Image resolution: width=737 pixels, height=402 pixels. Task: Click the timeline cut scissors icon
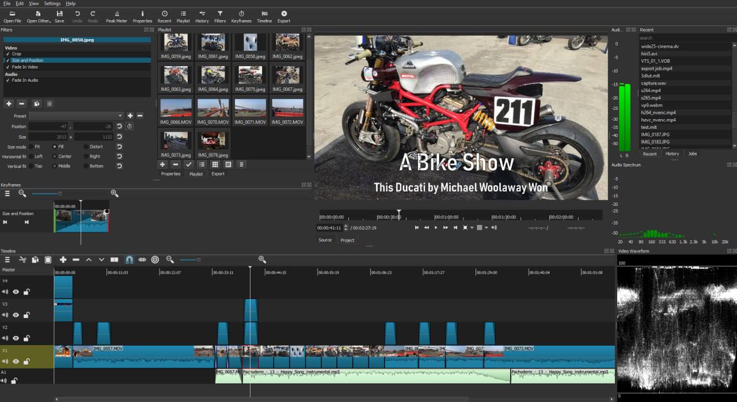pyautogui.click(x=22, y=260)
